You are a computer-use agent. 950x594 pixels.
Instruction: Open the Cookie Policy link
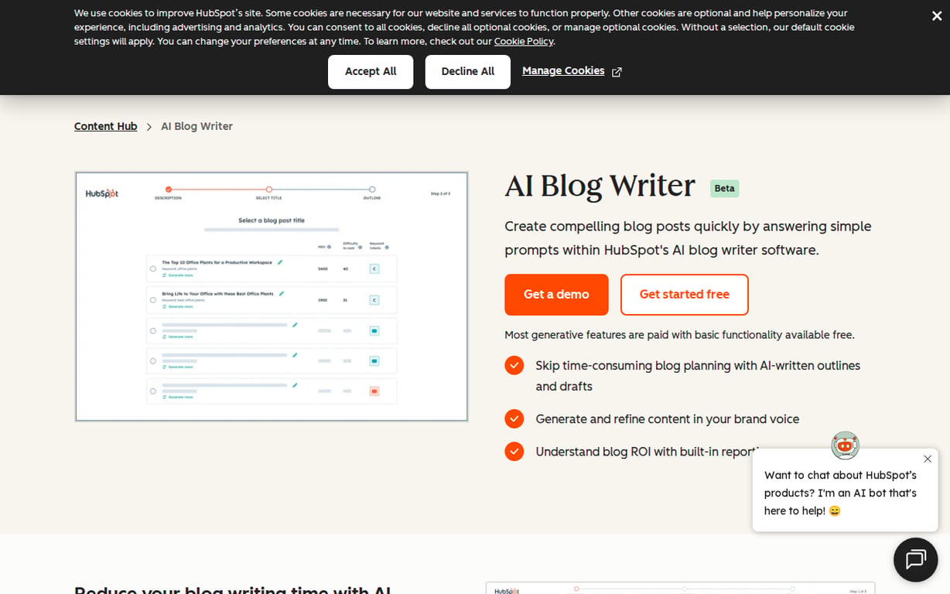tap(524, 42)
